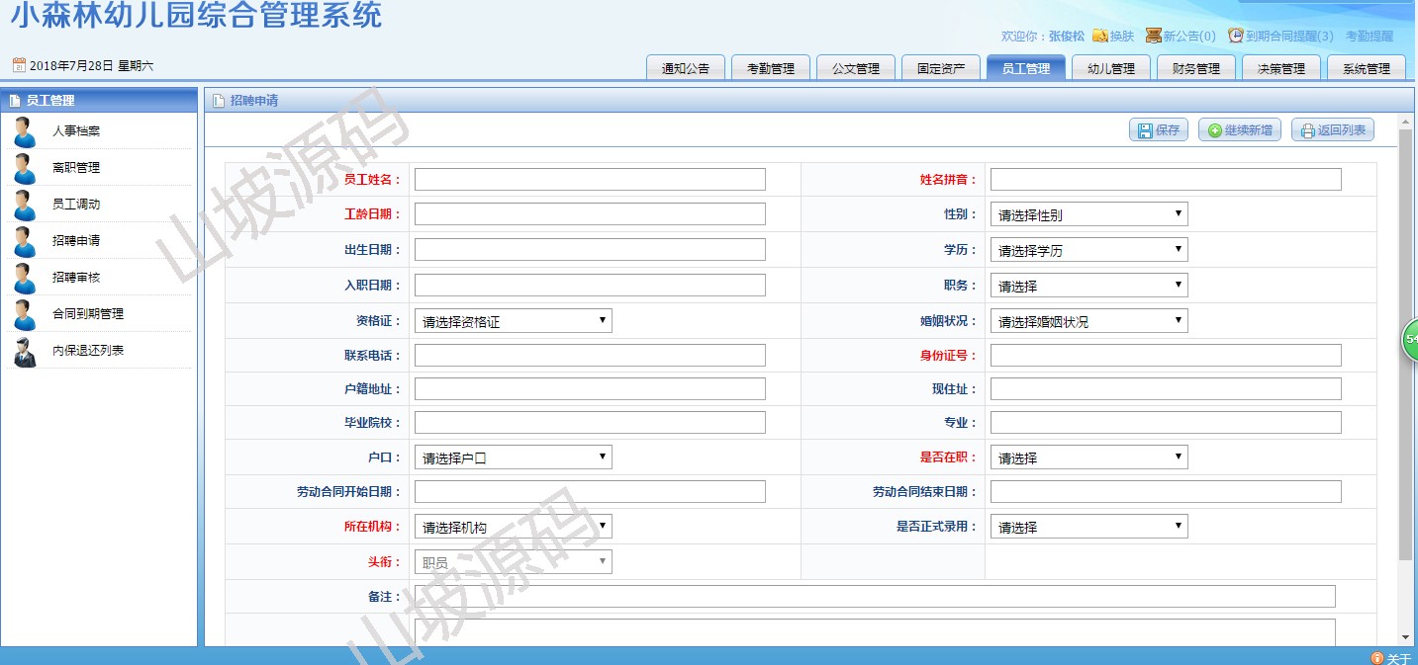
Task: Open the 是否正式录用 dropdown
Action: point(1088,527)
